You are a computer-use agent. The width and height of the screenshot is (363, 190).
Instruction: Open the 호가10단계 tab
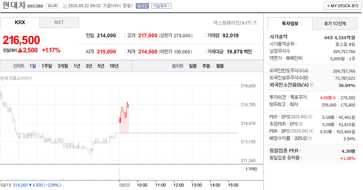(x=335, y=24)
